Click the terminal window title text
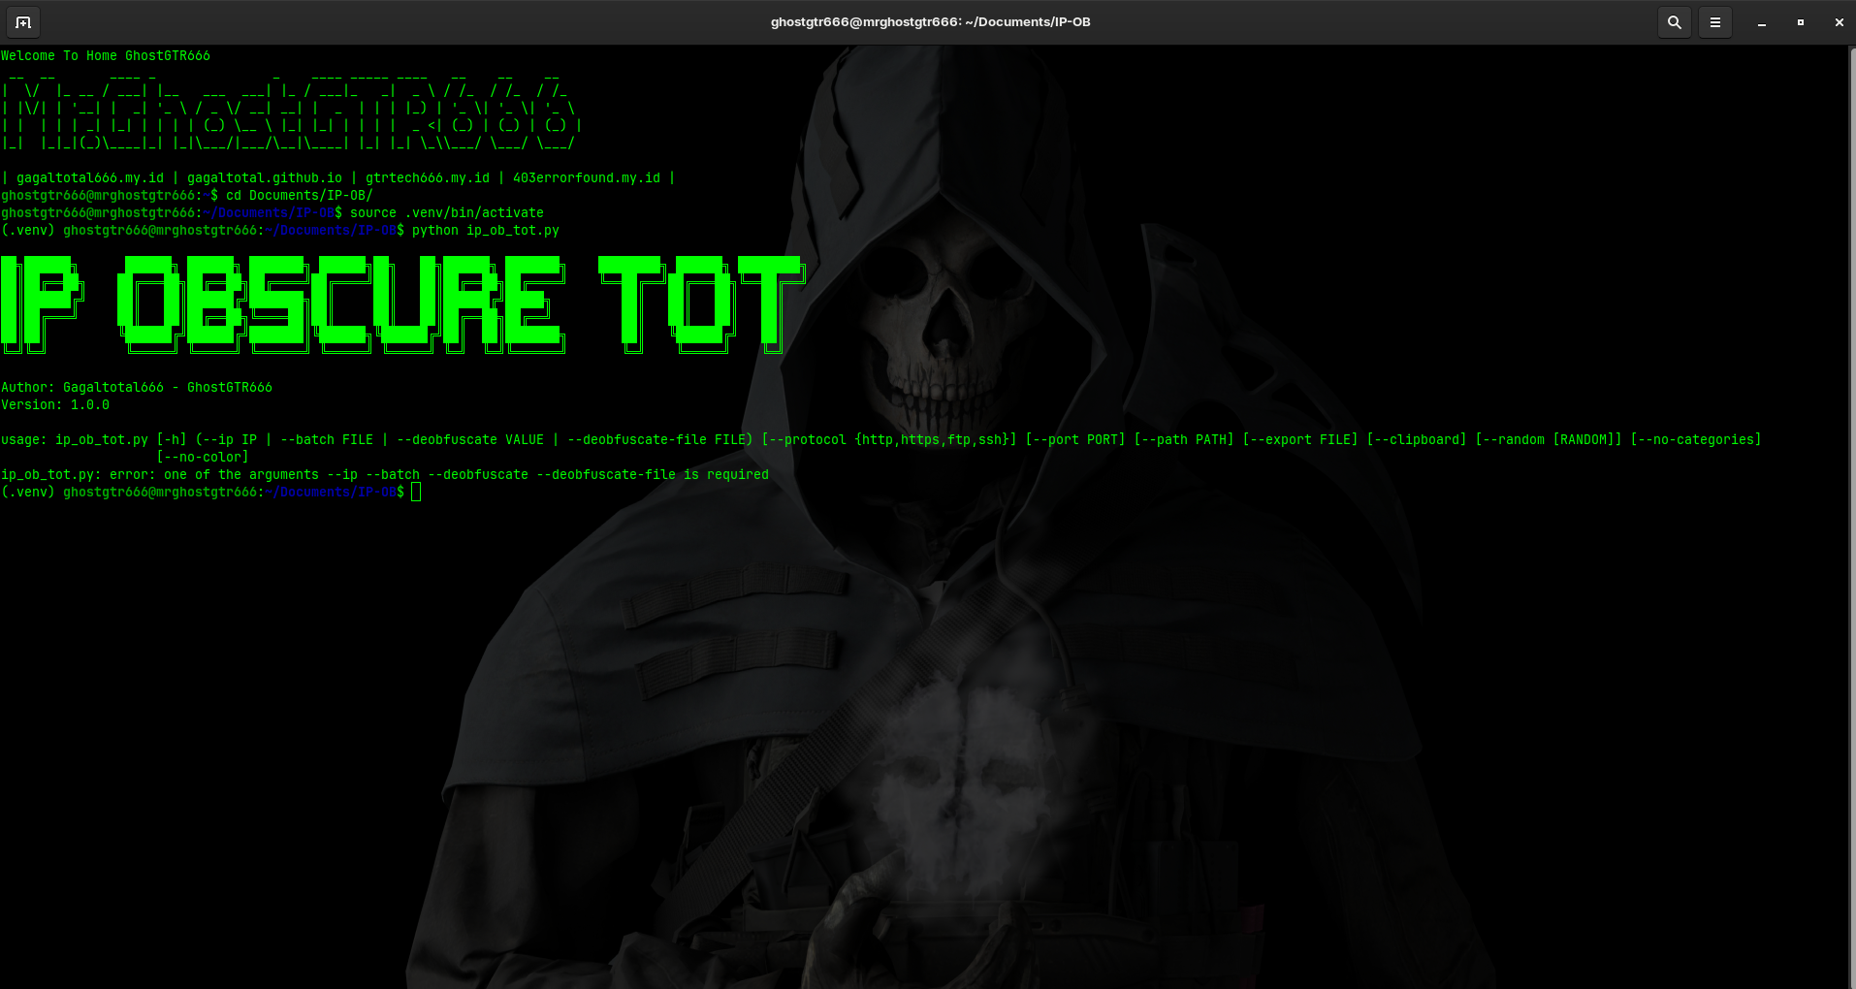The height and width of the screenshot is (989, 1856). pos(930,22)
